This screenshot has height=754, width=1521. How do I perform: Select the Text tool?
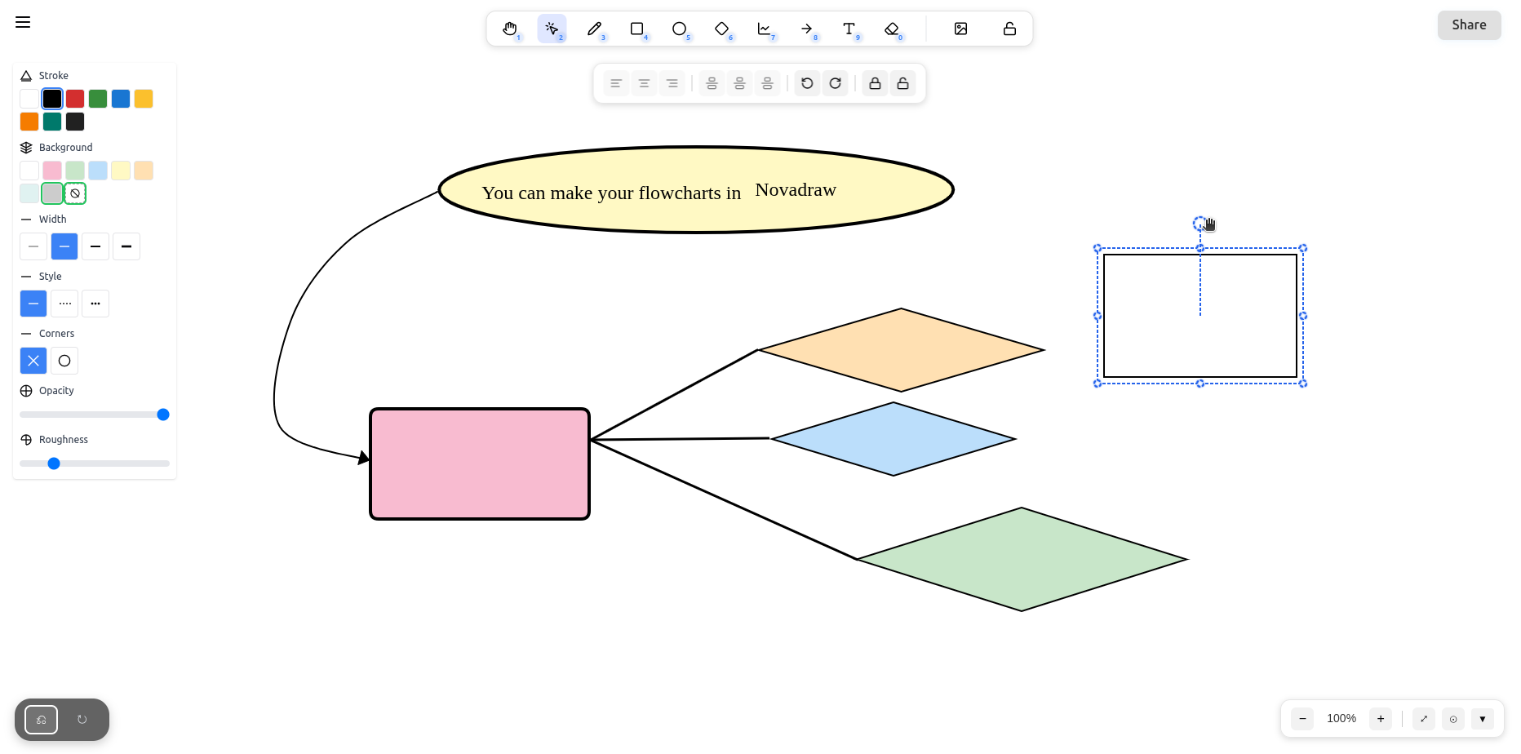[849, 29]
